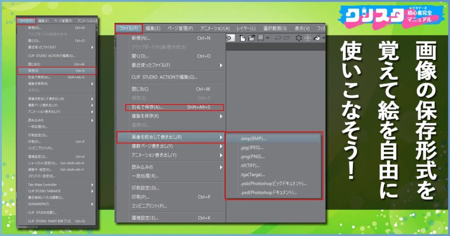Expand 最近使ったファイル(F) arrow in the enlarged menu

pos(221,65)
